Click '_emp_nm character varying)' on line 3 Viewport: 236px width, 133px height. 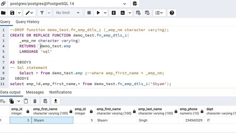click(49, 41)
